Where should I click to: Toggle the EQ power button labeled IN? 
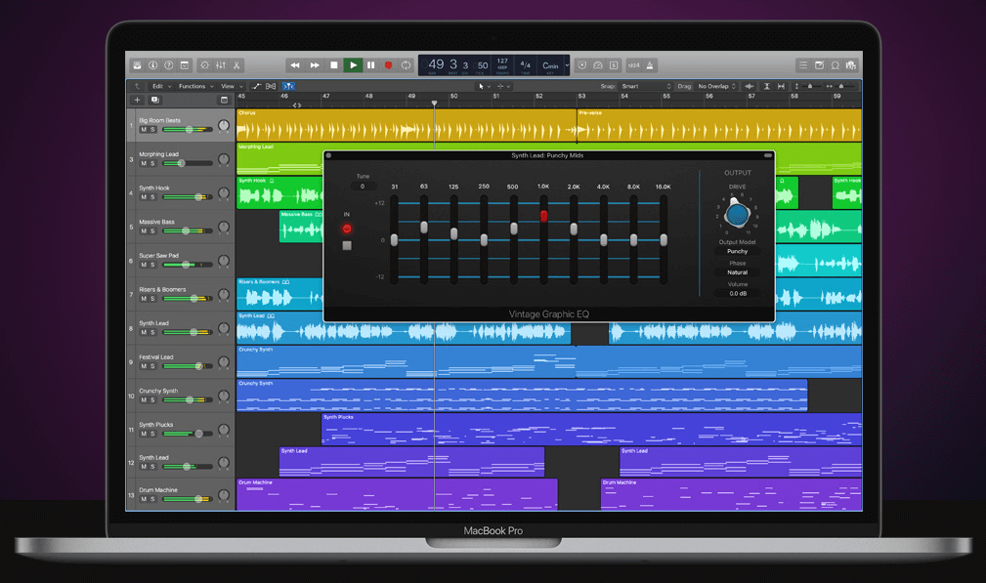(347, 227)
